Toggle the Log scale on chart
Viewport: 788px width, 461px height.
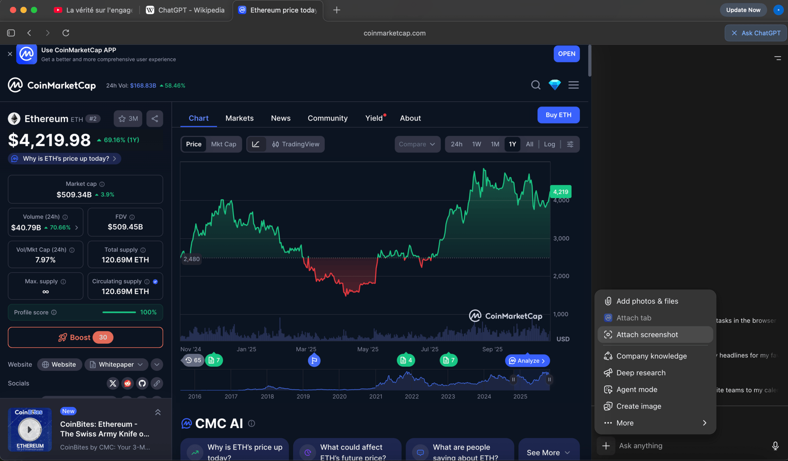click(549, 144)
